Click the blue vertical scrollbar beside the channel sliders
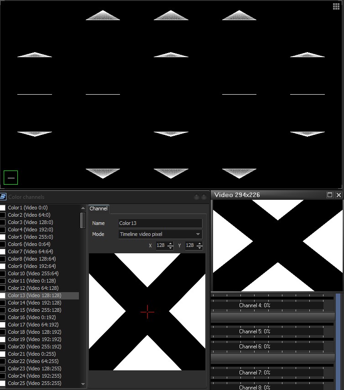 338,342
